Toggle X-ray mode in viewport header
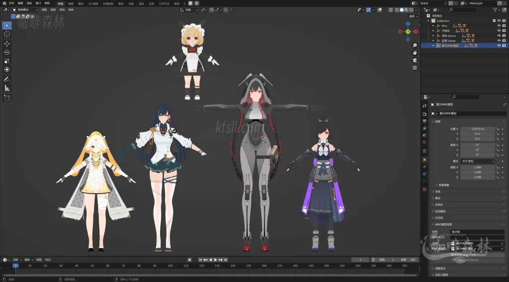Image resolution: width=509 pixels, height=282 pixels. [391, 10]
